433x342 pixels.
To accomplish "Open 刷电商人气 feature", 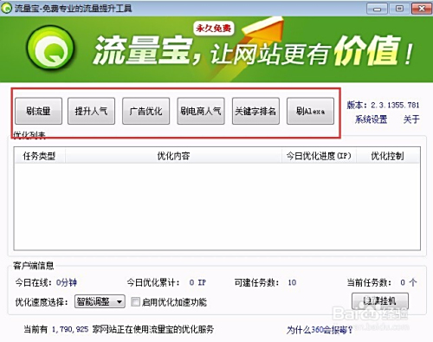I will tap(201, 111).
